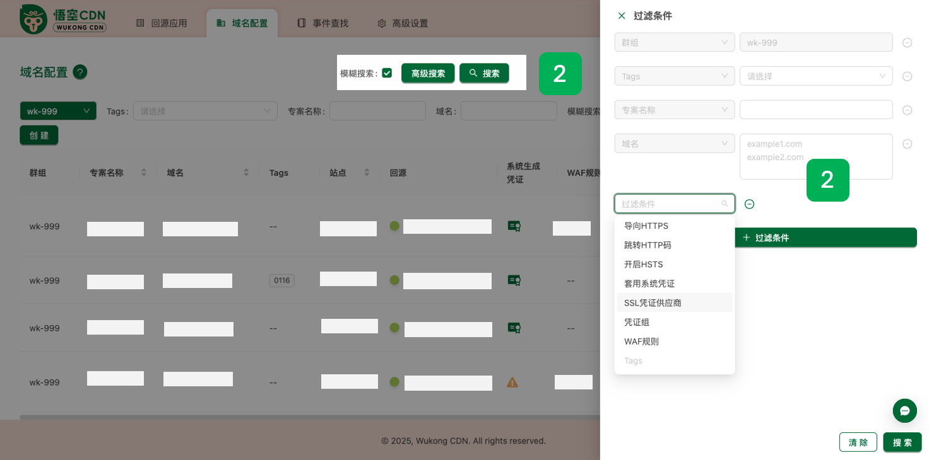Toggle the 模糊搜索 checkbox
The width and height of the screenshot is (929, 460).
(x=387, y=73)
